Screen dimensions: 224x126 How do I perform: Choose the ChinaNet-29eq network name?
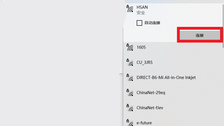coord(151,93)
